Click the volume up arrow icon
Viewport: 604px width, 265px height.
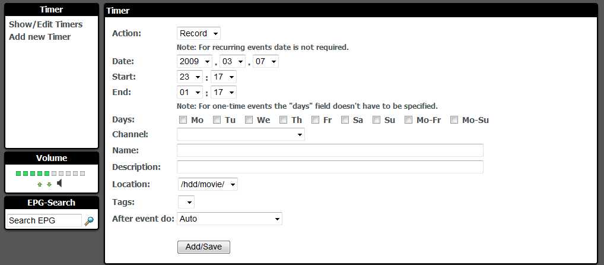point(39,184)
